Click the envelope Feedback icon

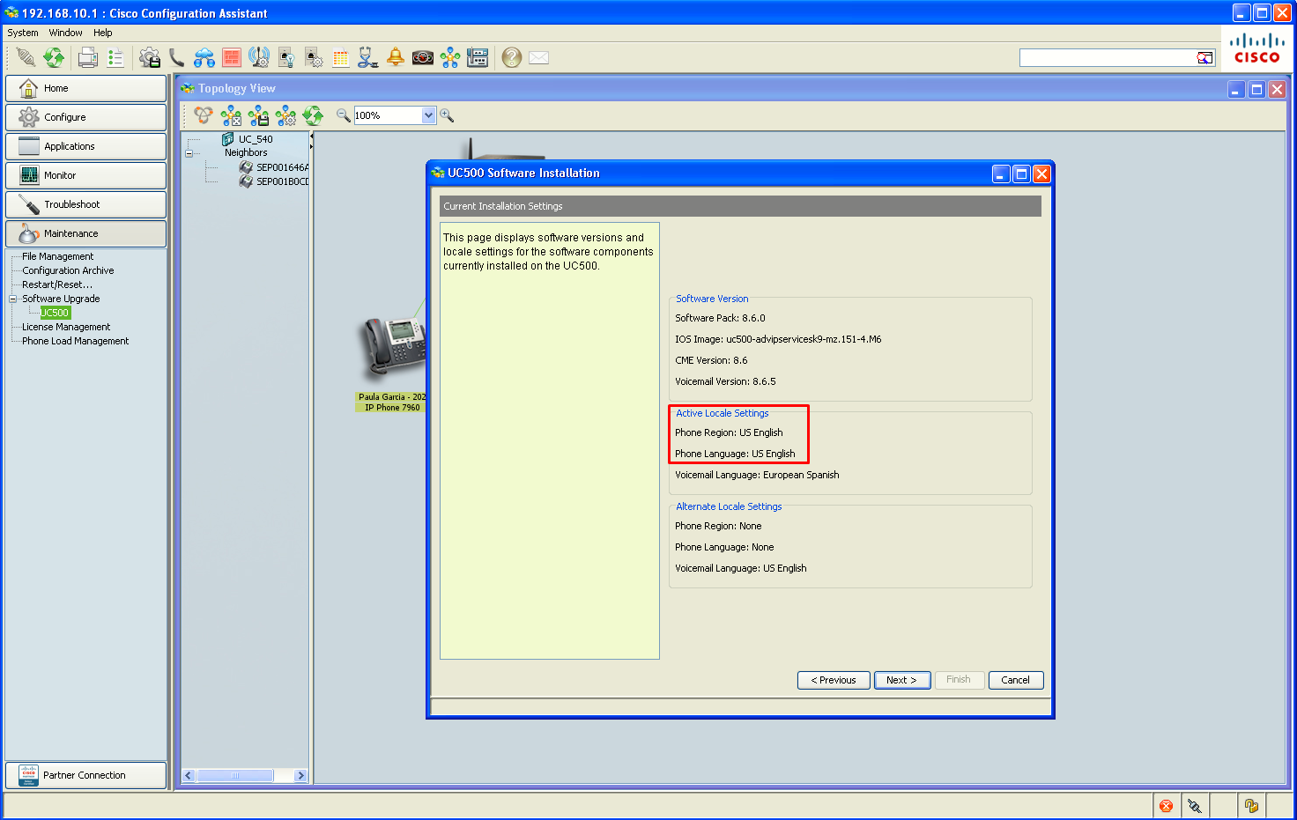[539, 57]
